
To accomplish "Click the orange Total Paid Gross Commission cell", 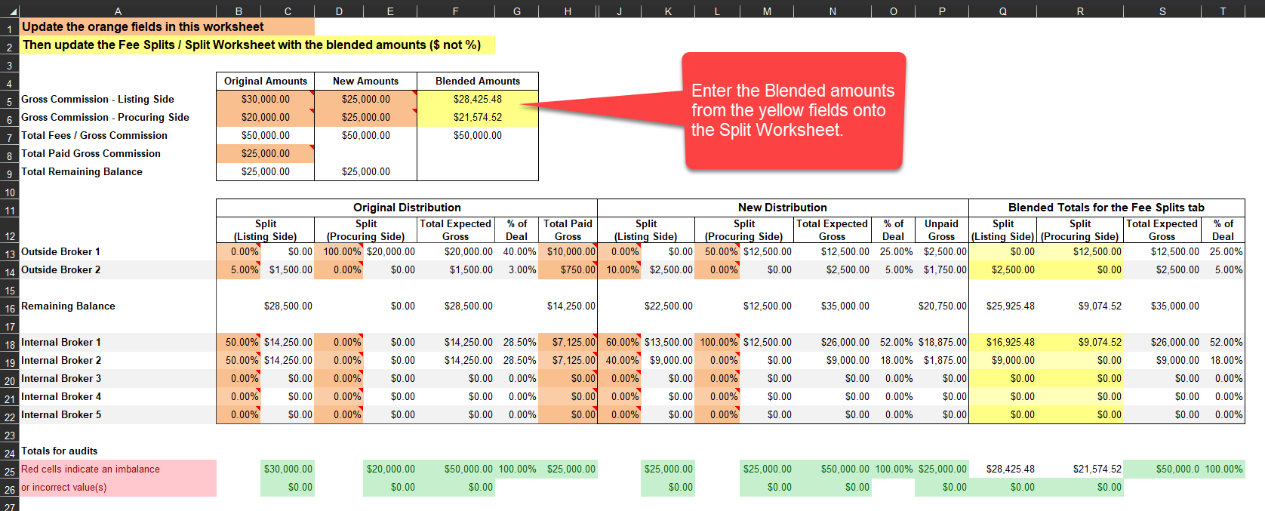I will [265, 154].
